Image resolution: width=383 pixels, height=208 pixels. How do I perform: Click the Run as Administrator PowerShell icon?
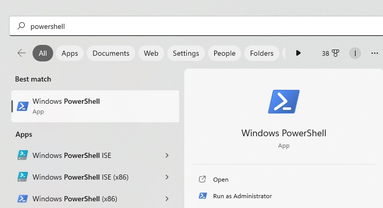pos(202,196)
